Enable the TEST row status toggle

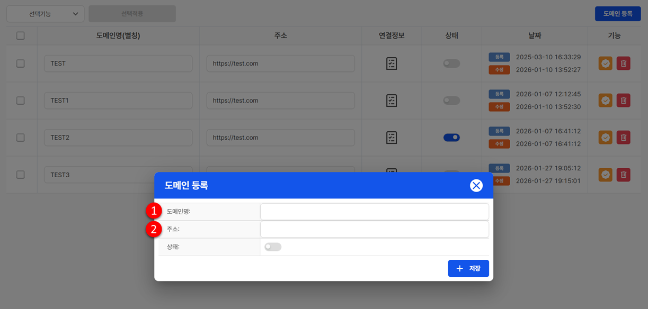tap(451, 63)
